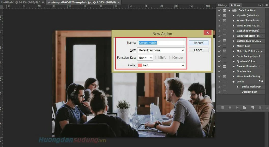This screenshot has height=147, width=269.
Task: Collapse the ve chi action set
Action: [234, 81]
